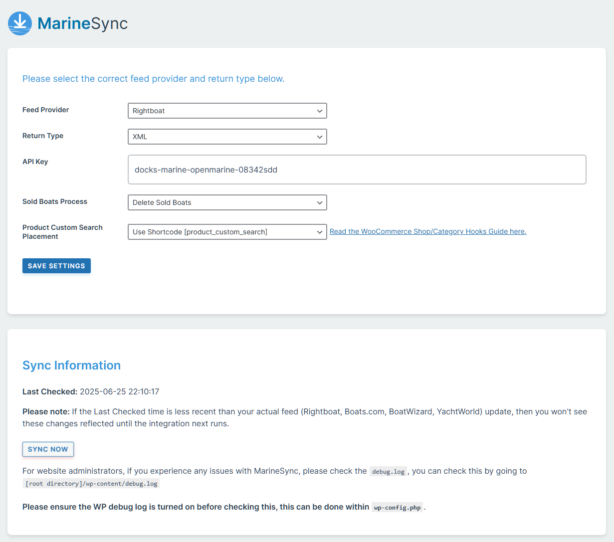
Task: Open the Return Type dropdown showing XML
Action: click(227, 137)
